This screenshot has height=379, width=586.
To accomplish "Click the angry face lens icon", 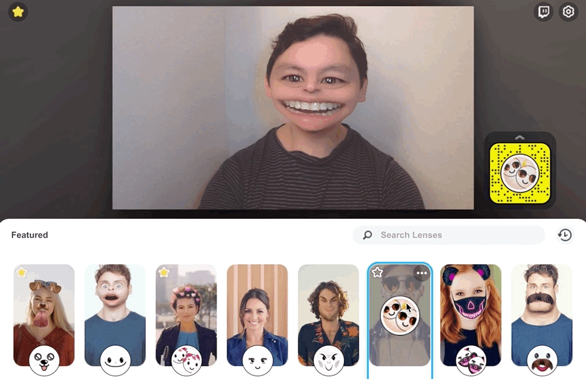I will tap(328, 360).
